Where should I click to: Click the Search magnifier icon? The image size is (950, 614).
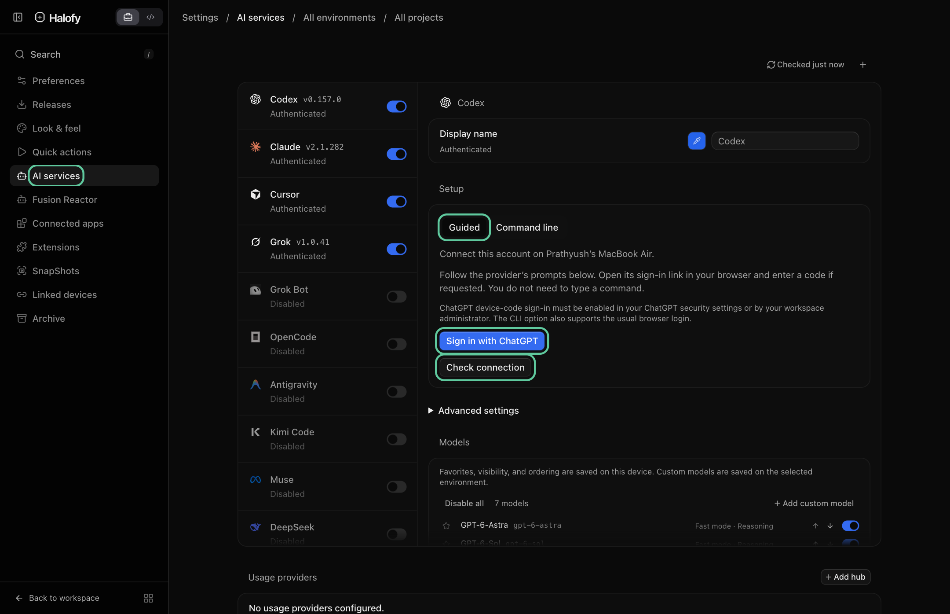pos(20,54)
